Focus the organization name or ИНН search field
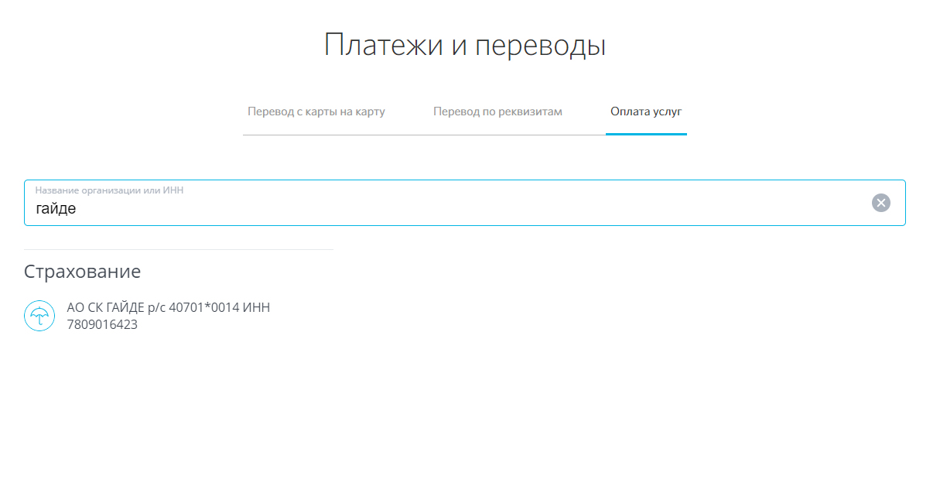940x493 pixels. 464,203
